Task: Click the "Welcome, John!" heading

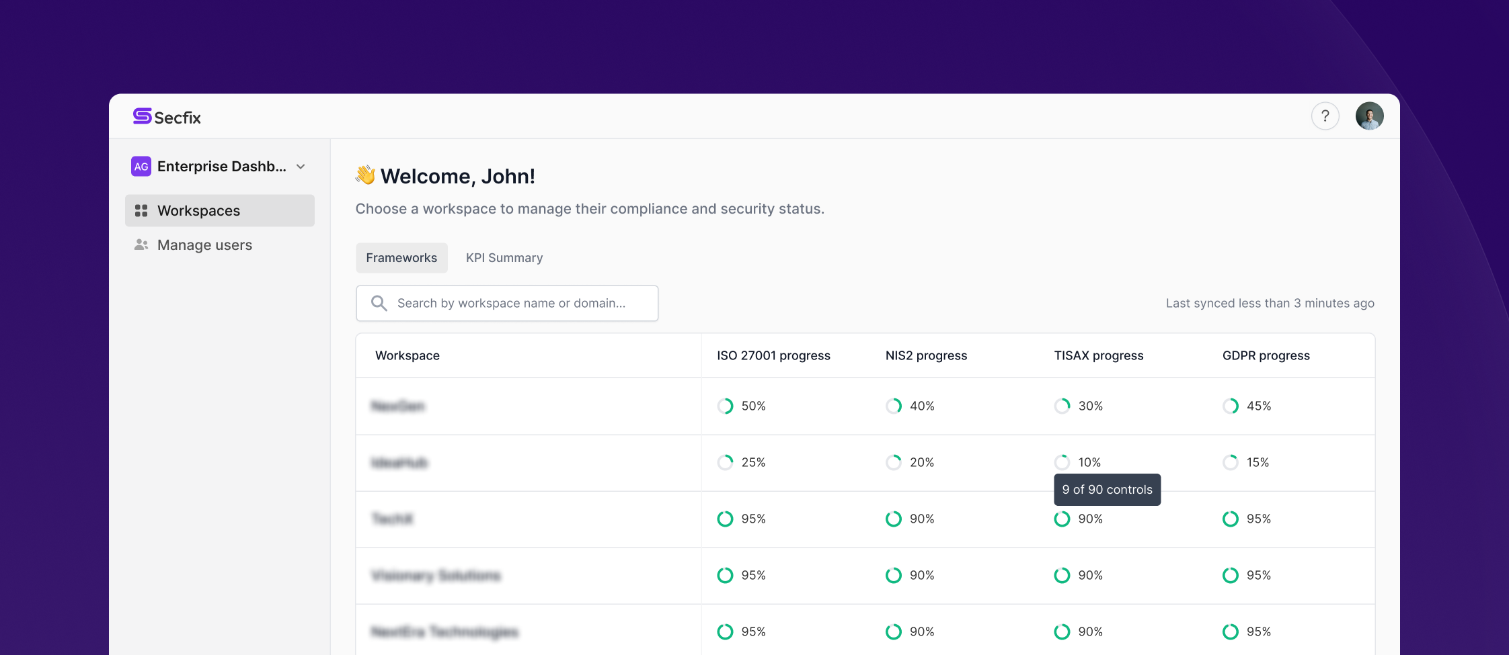Action: 458,177
